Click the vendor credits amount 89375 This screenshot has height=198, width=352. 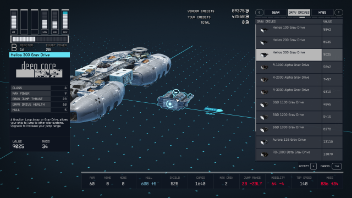pyautogui.click(x=238, y=11)
